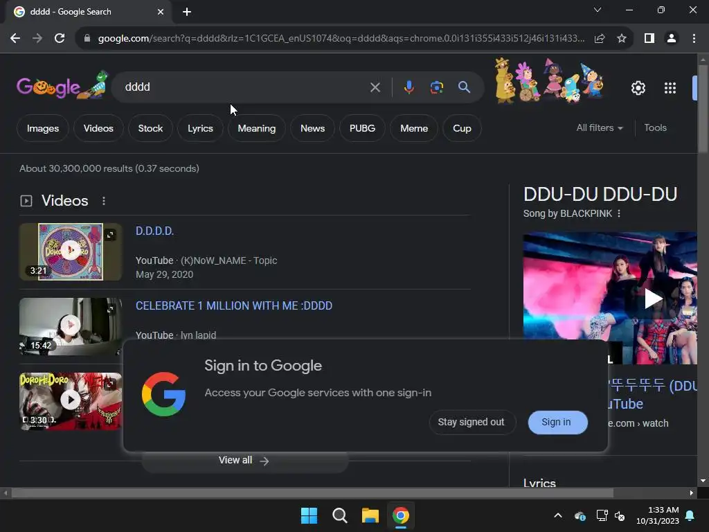
Task: Show hidden system tray icons
Action: point(558,515)
